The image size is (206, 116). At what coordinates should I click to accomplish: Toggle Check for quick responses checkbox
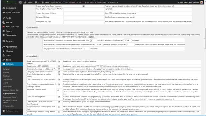[x=59, y=84]
